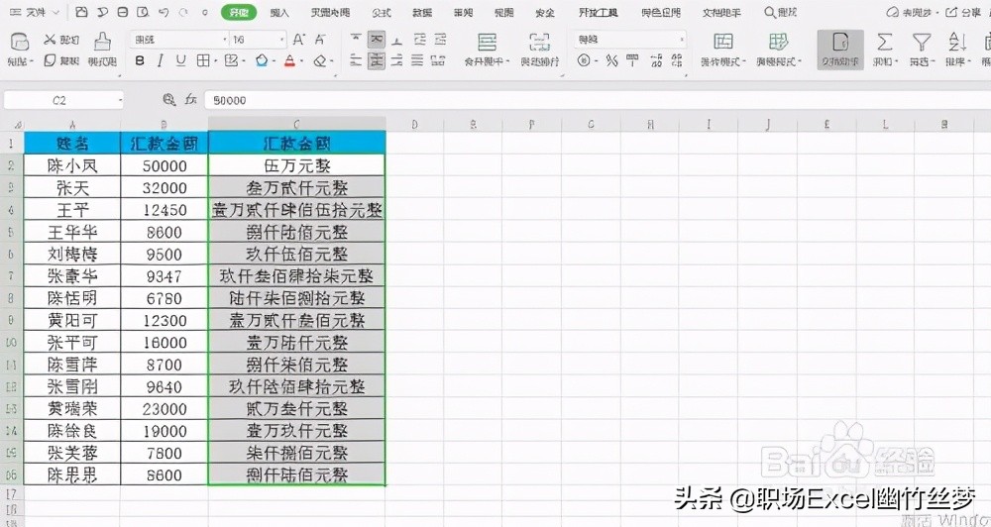Click the AutoSum sigma icon
991x527 pixels.
885,43
